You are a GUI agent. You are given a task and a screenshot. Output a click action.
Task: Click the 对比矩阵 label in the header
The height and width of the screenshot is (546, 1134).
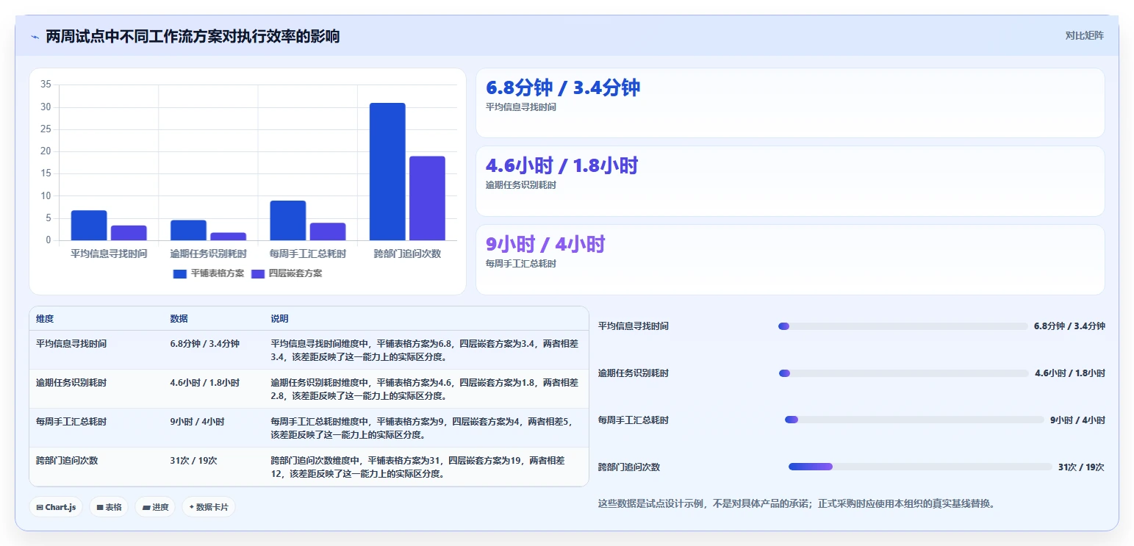1085,35
